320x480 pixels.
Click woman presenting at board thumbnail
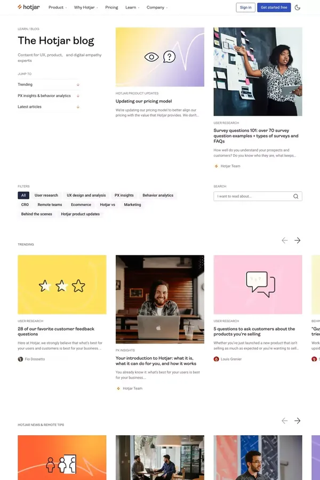click(258, 71)
